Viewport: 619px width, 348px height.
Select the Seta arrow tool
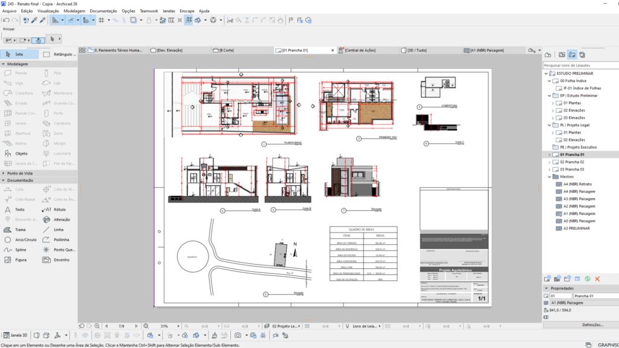click(x=19, y=54)
